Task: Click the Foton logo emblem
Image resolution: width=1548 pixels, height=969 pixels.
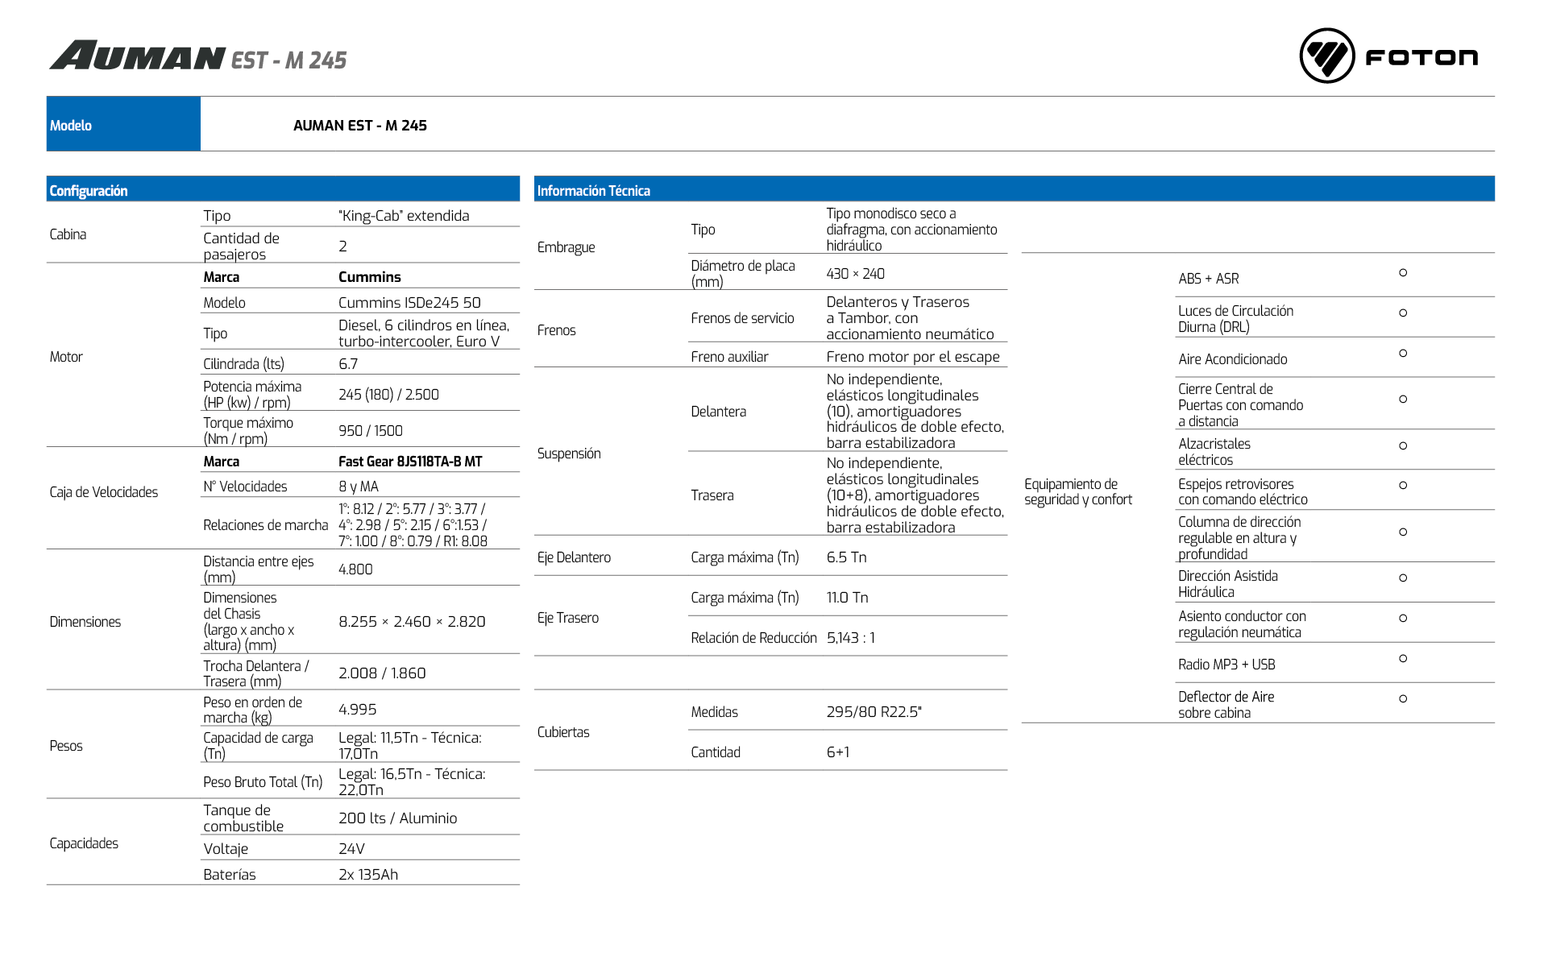Action: point(1326,56)
